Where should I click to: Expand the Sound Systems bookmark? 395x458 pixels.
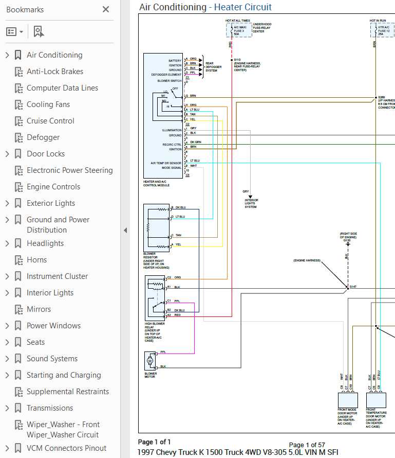(x=7, y=359)
